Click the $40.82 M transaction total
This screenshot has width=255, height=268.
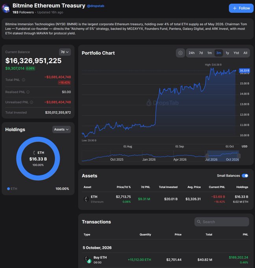coord(205,260)
